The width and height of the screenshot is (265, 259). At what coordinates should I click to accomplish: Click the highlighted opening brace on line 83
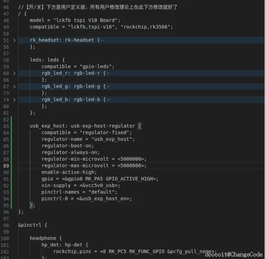140,126
